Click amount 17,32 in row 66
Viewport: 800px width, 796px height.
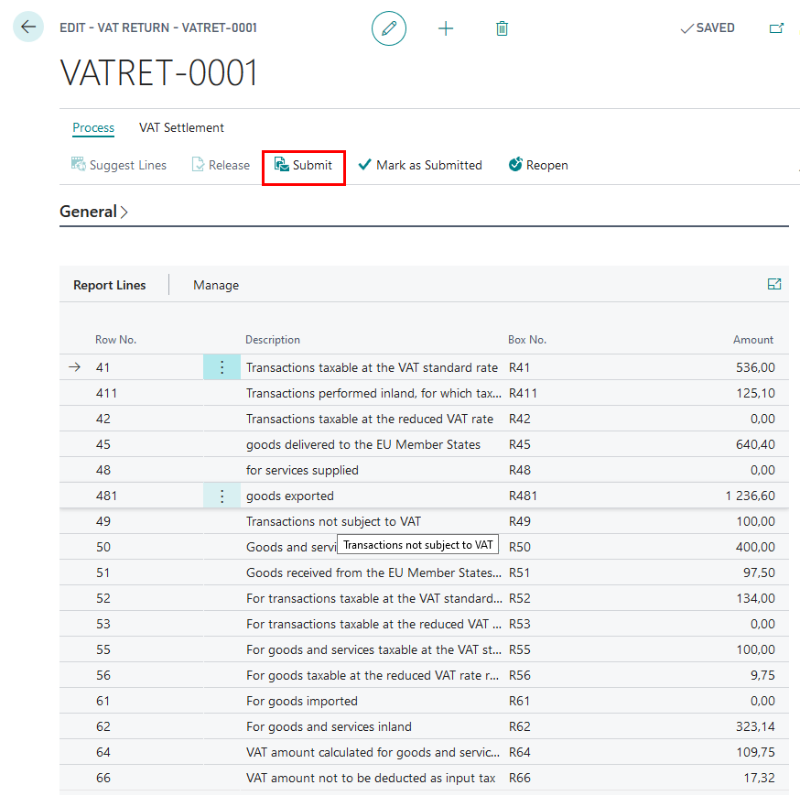(759, 778)
